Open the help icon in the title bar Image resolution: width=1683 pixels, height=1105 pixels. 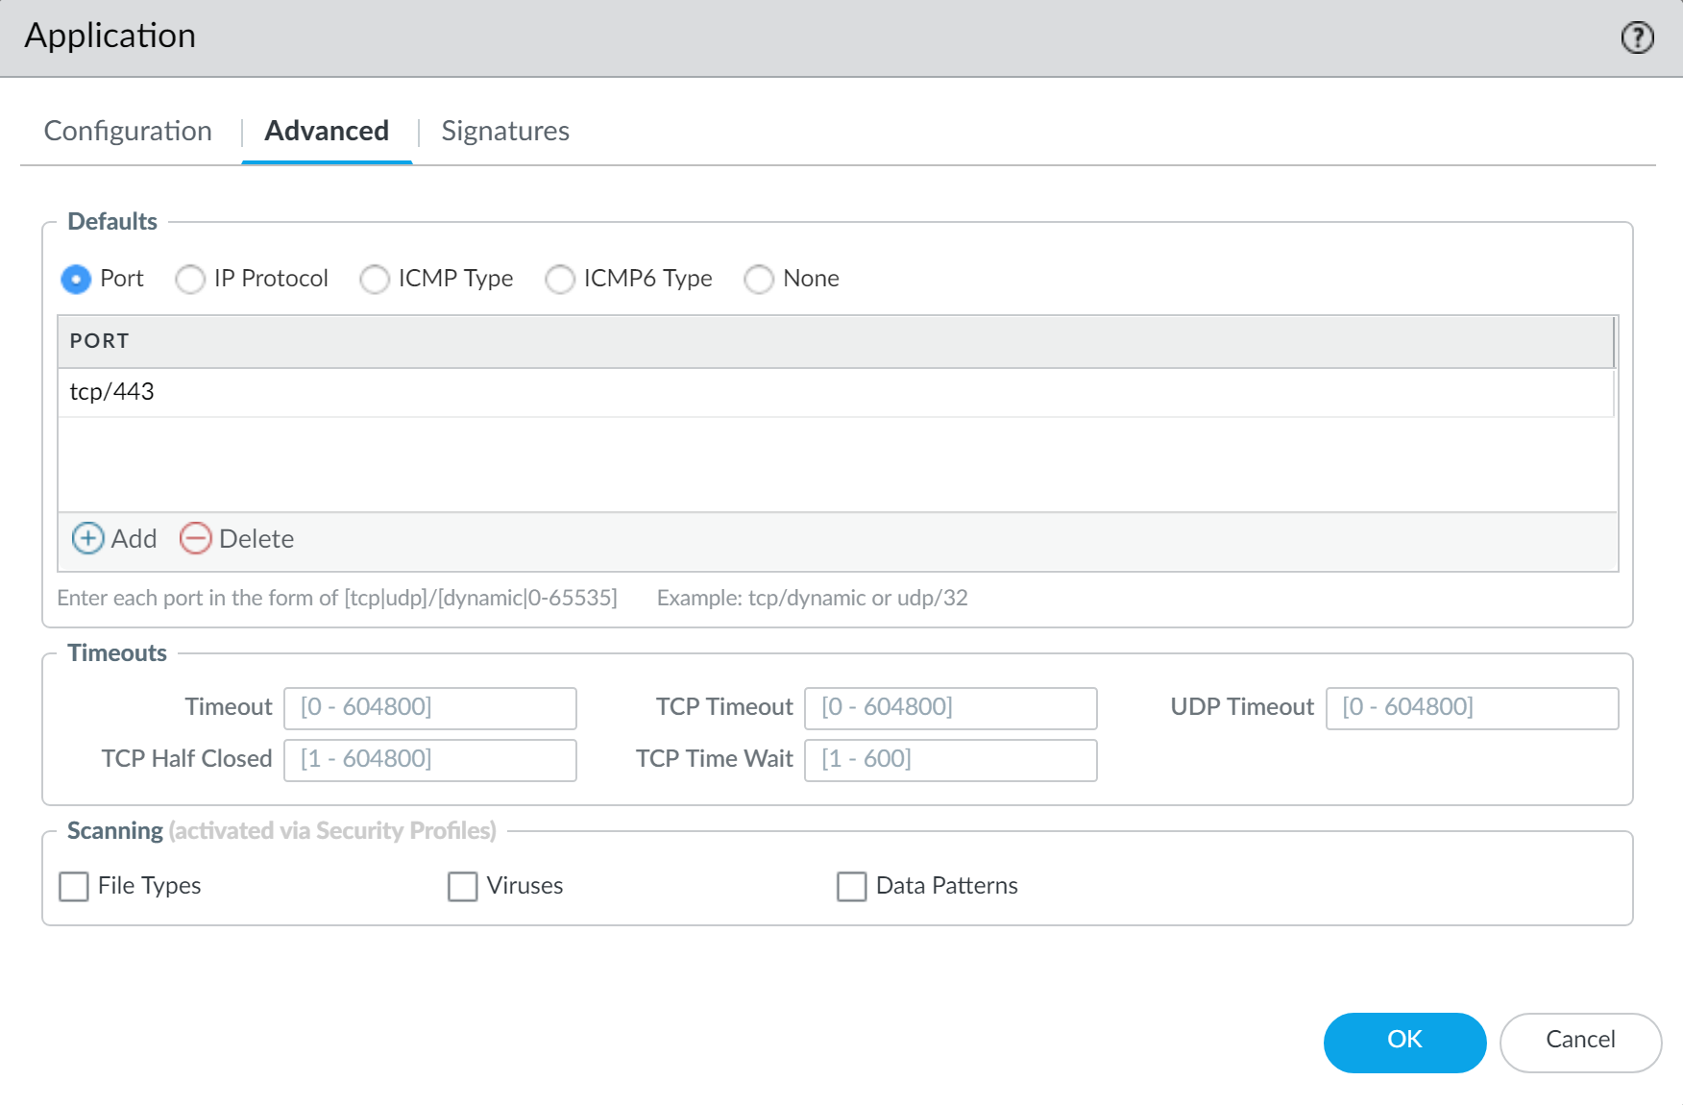click(1636, 37)
